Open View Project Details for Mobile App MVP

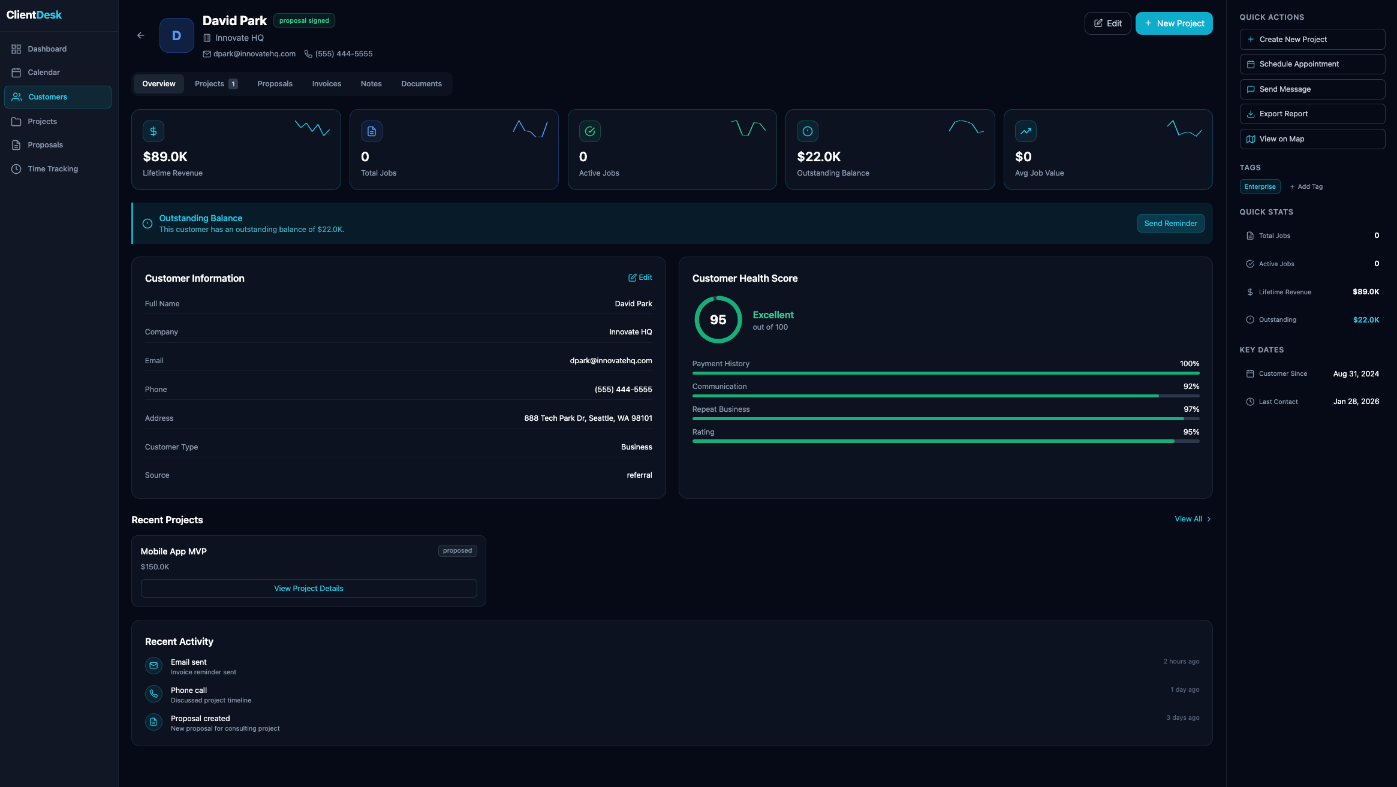pyautogui.click(x=308, y=588)
